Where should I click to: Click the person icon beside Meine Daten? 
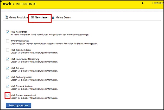point(53,17)
